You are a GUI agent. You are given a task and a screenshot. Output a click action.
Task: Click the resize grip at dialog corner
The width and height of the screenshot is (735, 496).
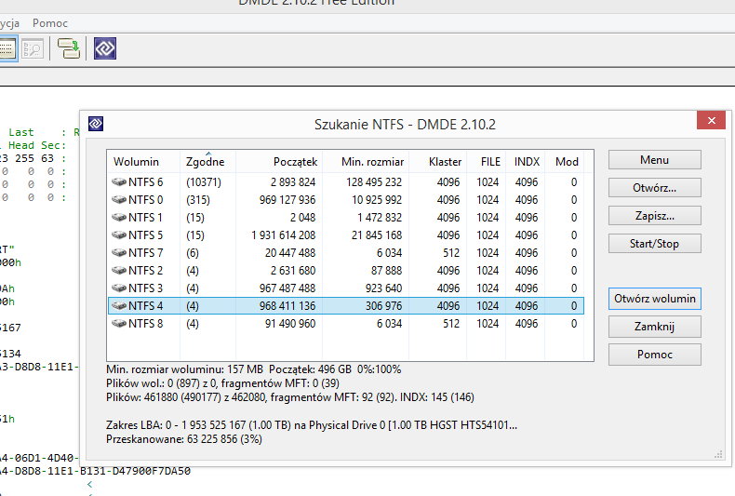[718, 454]
